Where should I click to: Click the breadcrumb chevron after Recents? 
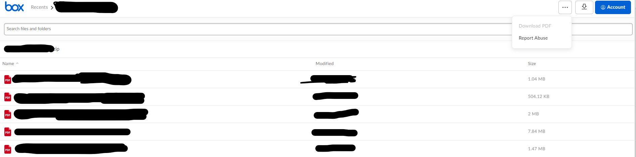pyautogui.click(x=52, y=7)
